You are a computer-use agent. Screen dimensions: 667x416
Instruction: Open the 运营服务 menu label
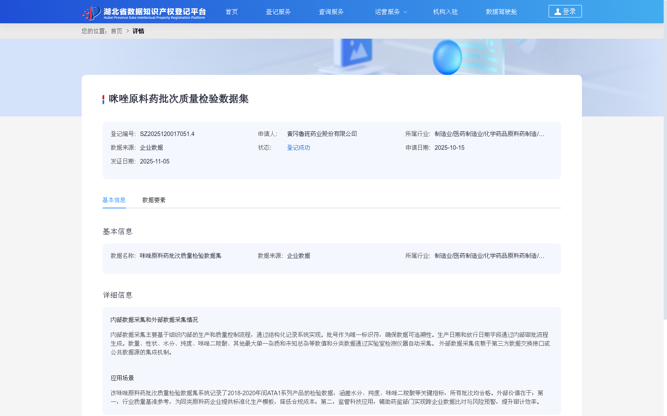387,12
